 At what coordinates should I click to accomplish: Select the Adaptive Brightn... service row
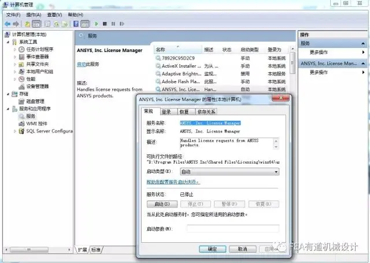coord(221,74)
